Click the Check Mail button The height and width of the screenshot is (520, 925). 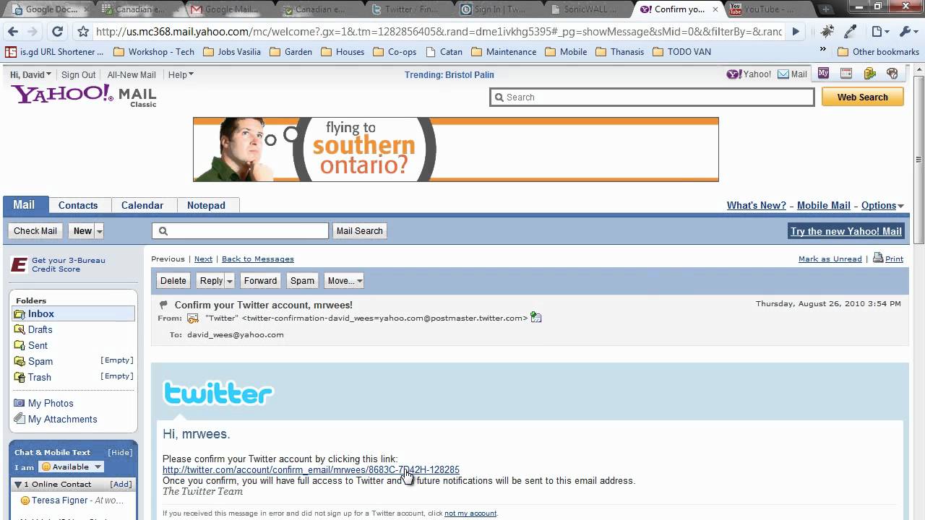click(x=35, y=231)
